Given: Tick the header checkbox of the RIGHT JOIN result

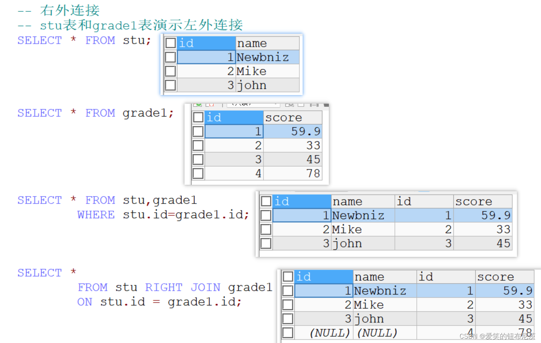Looking at the screenshot, I should (x=288, y=277).
